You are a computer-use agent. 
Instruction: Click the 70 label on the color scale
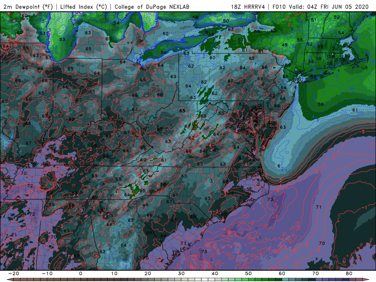pos(315,274)
